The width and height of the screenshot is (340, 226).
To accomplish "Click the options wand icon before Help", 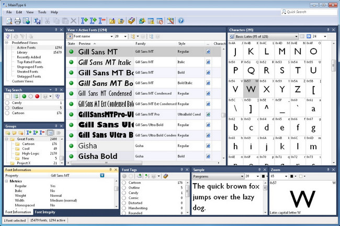I will [171, 21].
